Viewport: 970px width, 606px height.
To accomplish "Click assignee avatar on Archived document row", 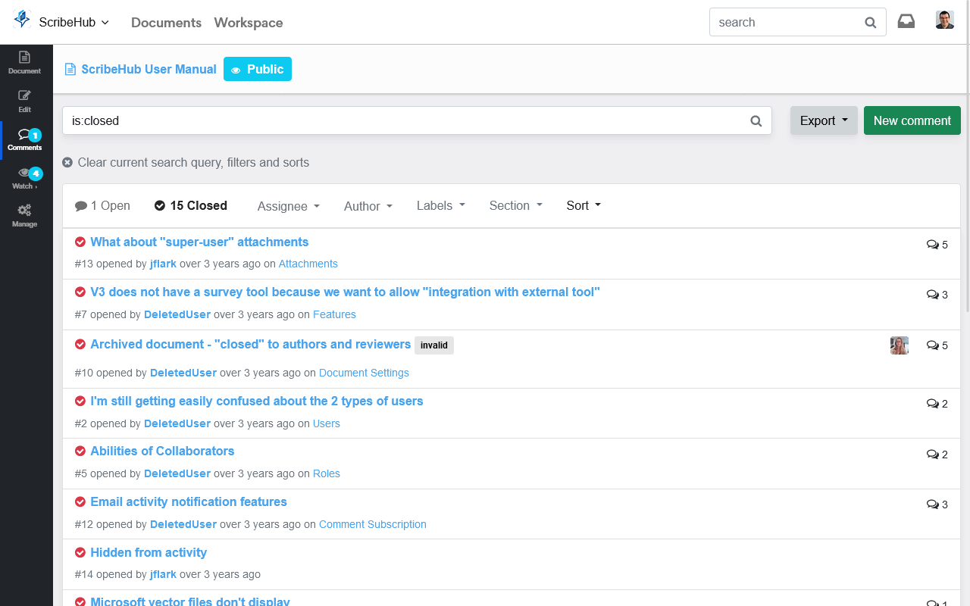I will 900,345.
